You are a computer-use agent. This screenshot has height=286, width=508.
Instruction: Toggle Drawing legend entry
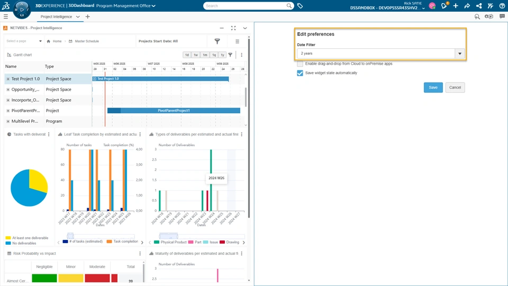229,242
